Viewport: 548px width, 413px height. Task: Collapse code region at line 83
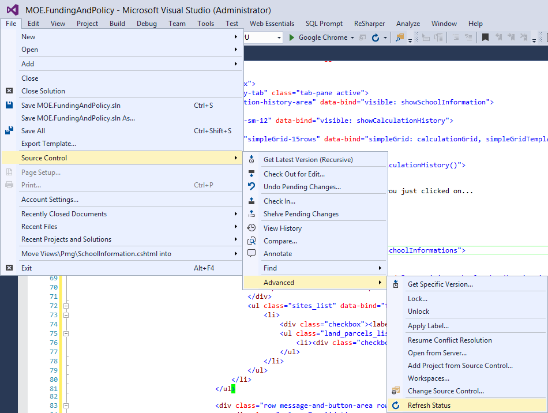[66, 406]
